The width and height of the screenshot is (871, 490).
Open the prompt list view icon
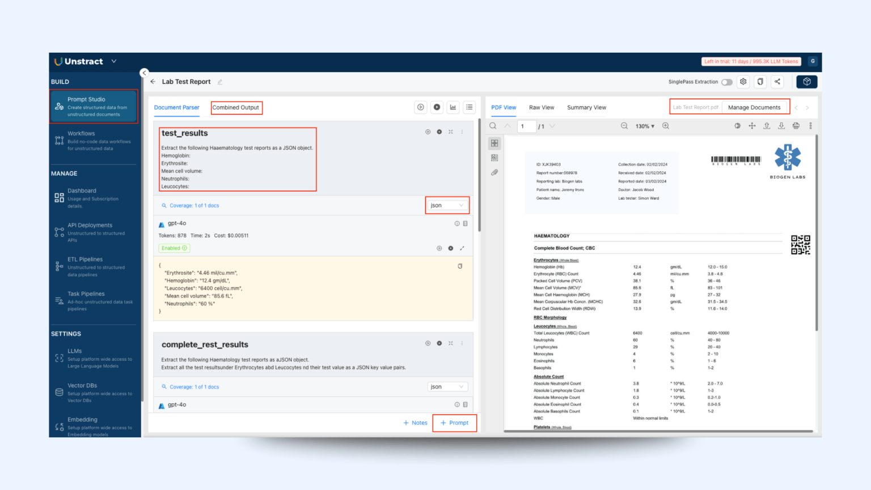(x=470, y=107)
